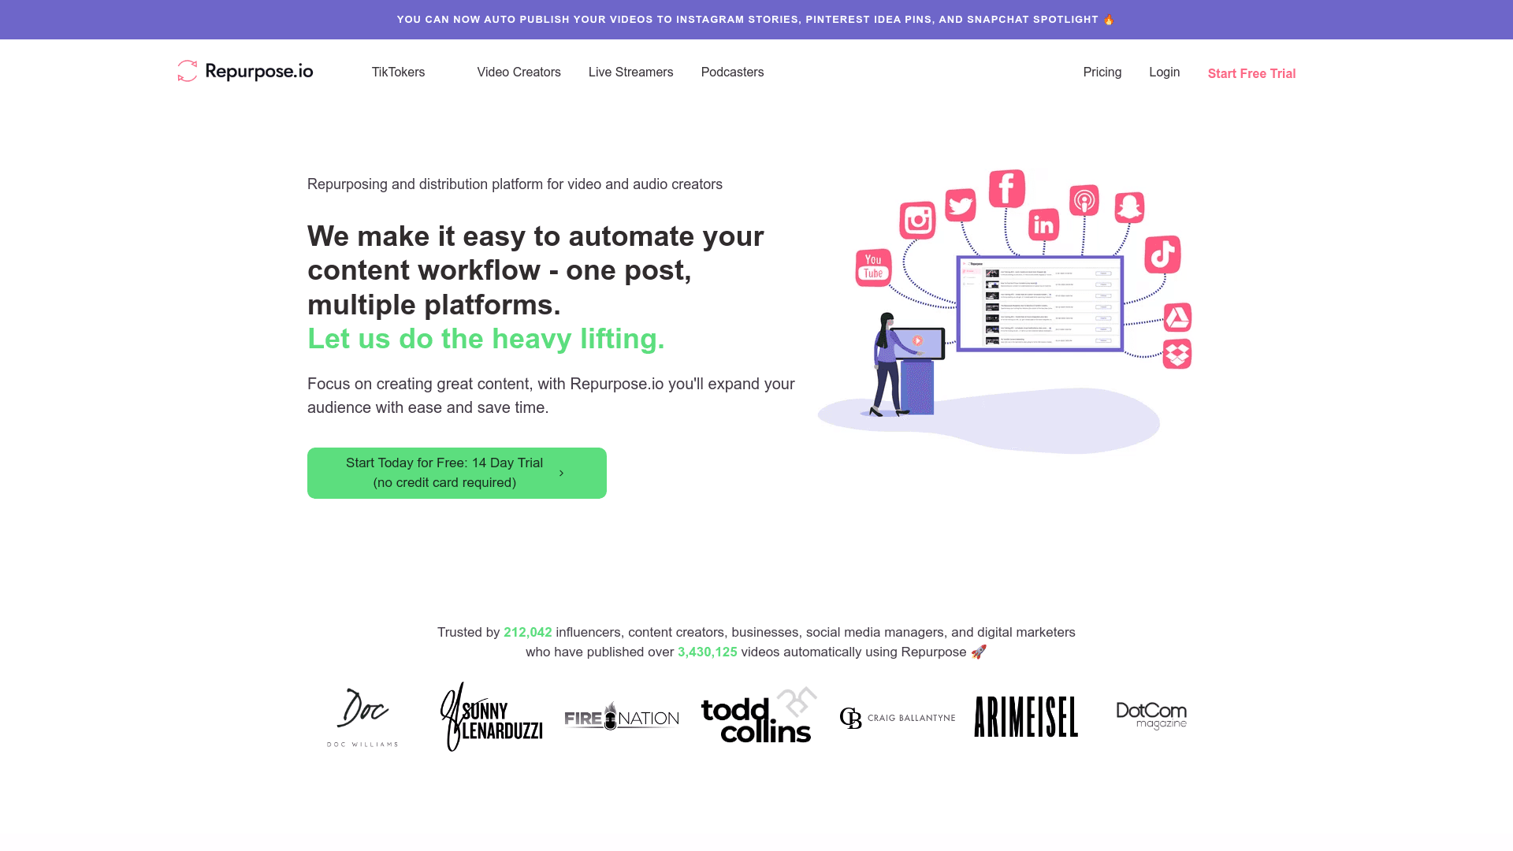The height and width of the screenshot is (851, 1513).
Task: Expand the Podcasters navigation dropdown
Action: coord(733,72)
